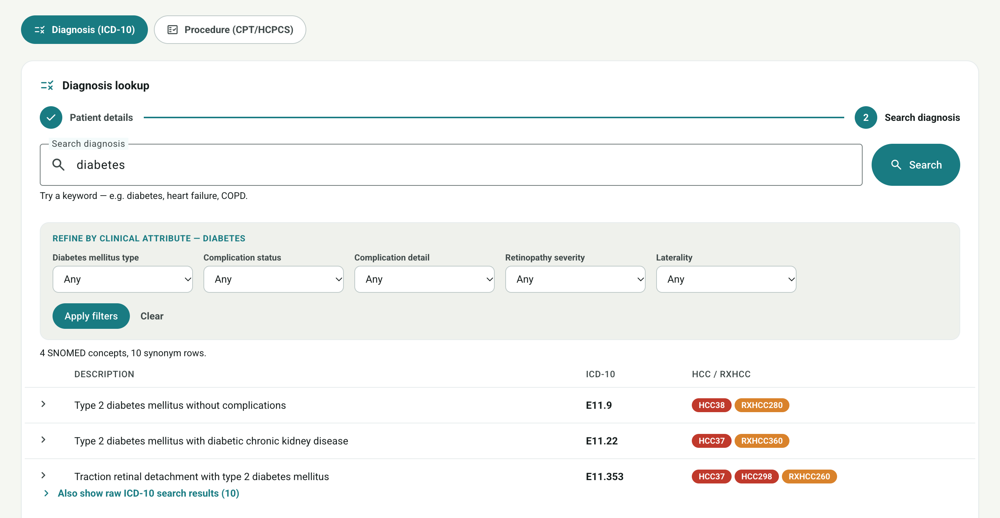
Task: Run the search with the Search button
Action: coord(916,165)
